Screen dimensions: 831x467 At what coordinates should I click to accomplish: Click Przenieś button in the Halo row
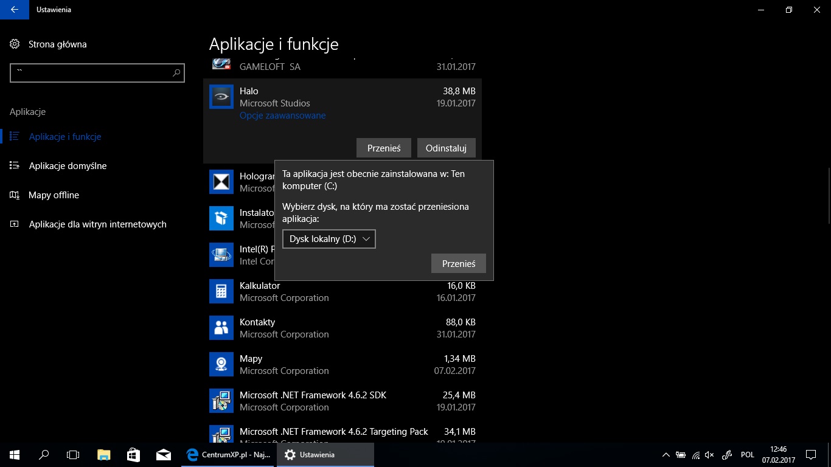[x=384, y=148]
